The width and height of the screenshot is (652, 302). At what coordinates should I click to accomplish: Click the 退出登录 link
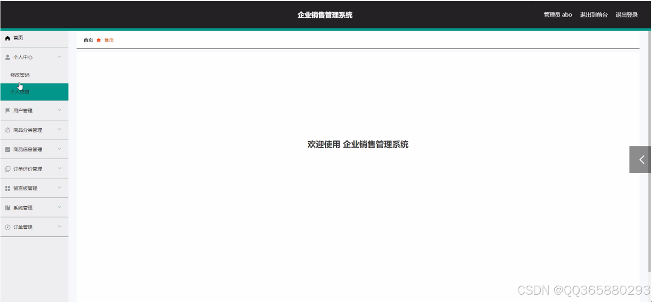pos(627,15)
